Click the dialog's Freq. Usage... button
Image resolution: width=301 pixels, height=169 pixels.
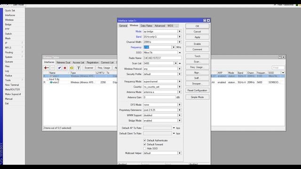[x=198, y=67]
